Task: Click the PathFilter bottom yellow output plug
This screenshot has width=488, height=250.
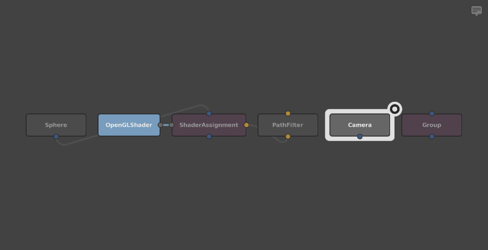Action: pos(288,137)
